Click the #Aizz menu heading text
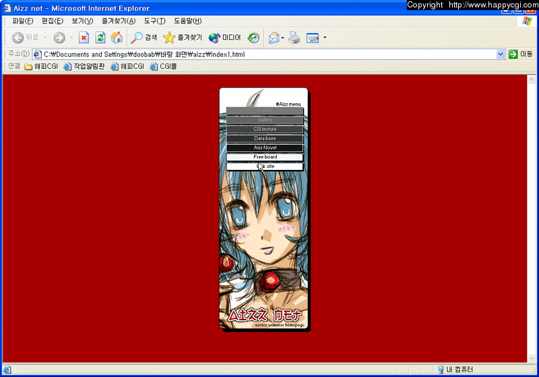Image resolution: width=539 pixels, height=377 pixels. [288, 104]
